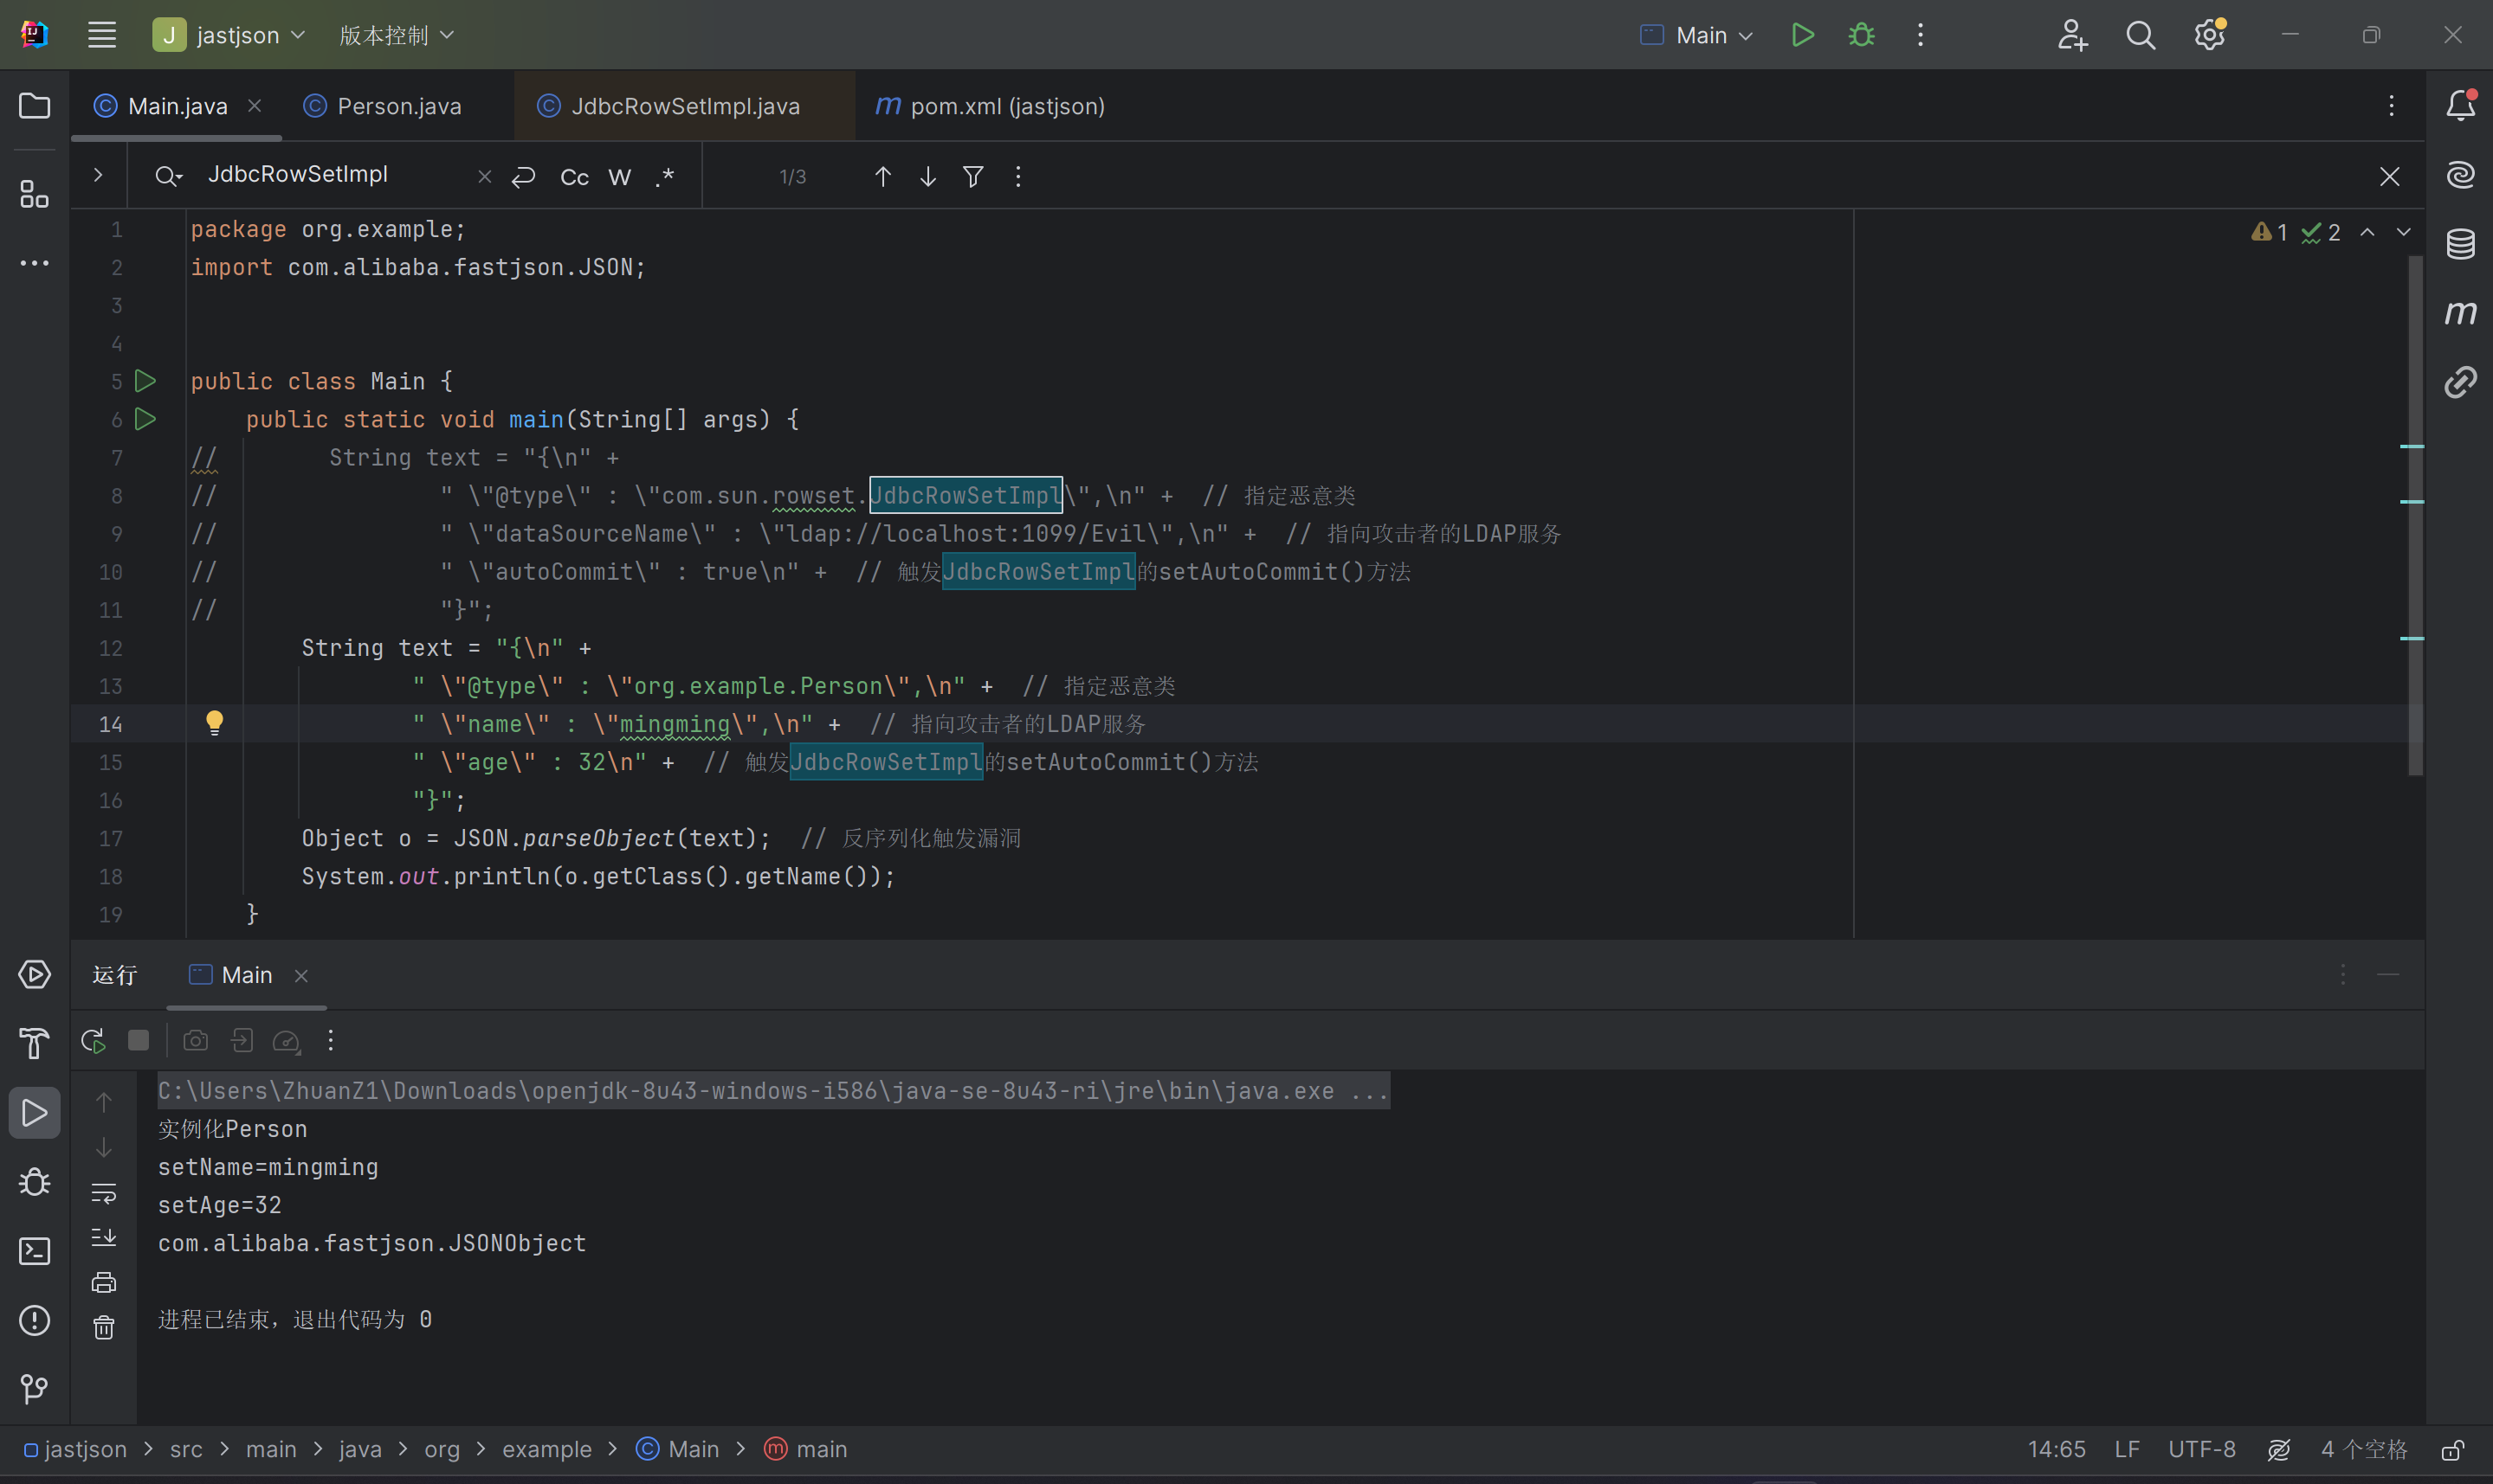This screenshot has width=2493, height=1484.
Task: Open the Structure tool window icon
Action: pyautogui.click(x=34, y=194)
